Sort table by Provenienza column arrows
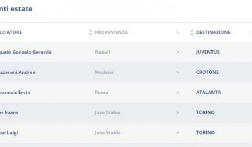 pyautogui.click(x=91, y=32)
